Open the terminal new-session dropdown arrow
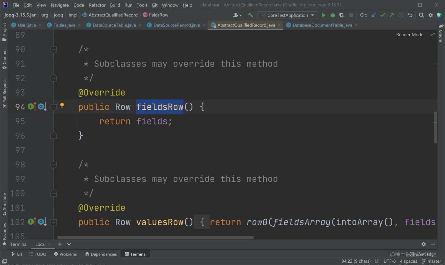 pyautogui.click(x=69, y=244)
